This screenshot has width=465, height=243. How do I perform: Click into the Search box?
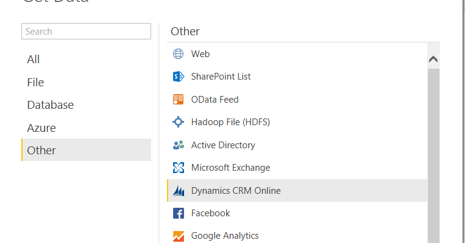[86, 32]
